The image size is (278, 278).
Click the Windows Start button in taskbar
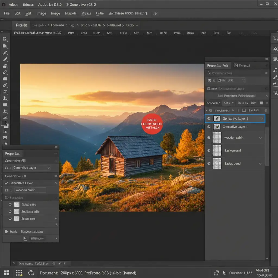click(6, 273)
